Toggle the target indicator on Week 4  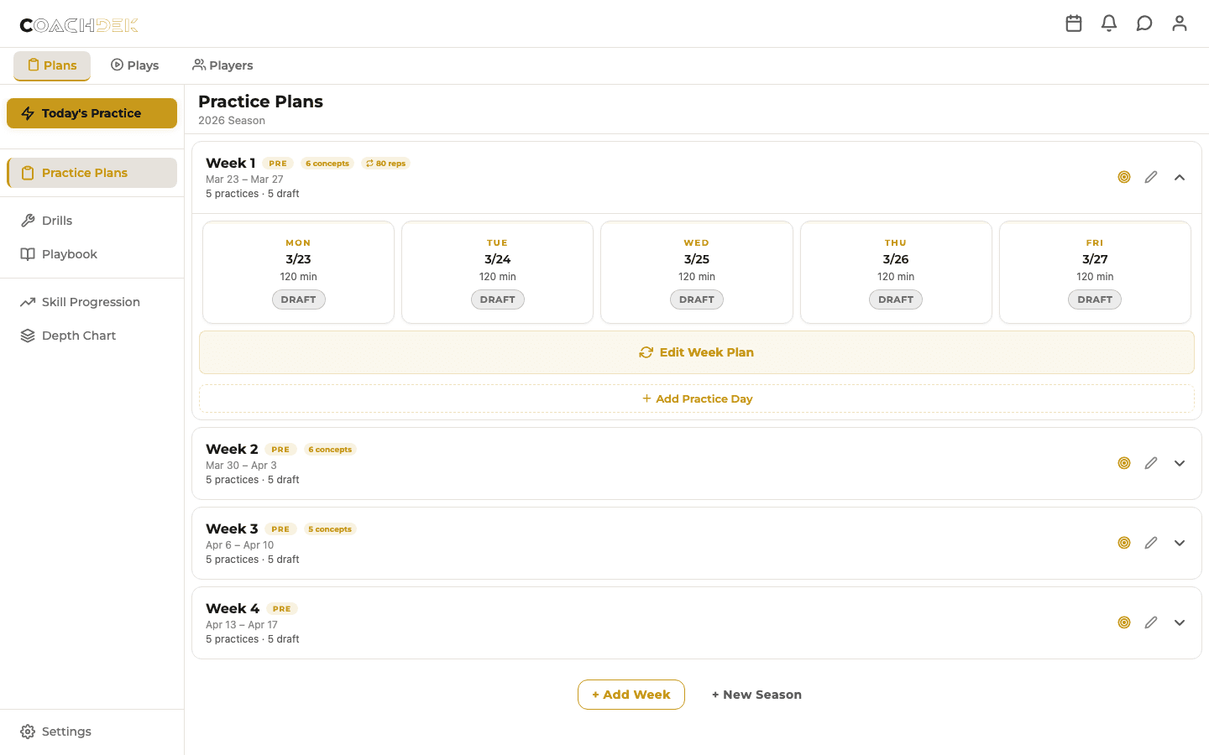(1124, 622)
